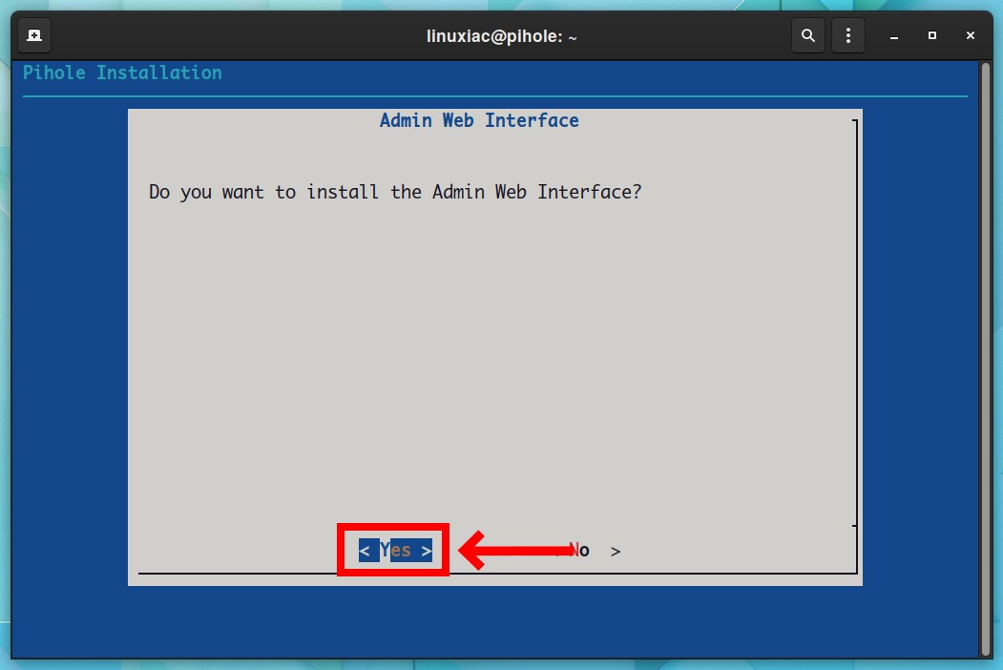Click the Pihole Installation heading text
Viewport: 1003px width, 670px height.
[122, 73]
